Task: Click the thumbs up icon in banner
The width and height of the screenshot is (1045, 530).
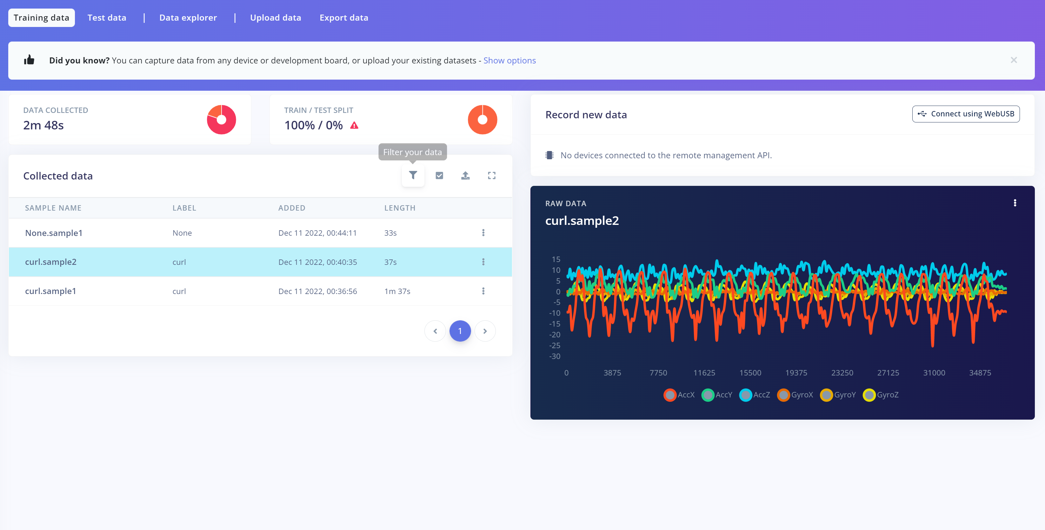Action: [x=29, y=60]
